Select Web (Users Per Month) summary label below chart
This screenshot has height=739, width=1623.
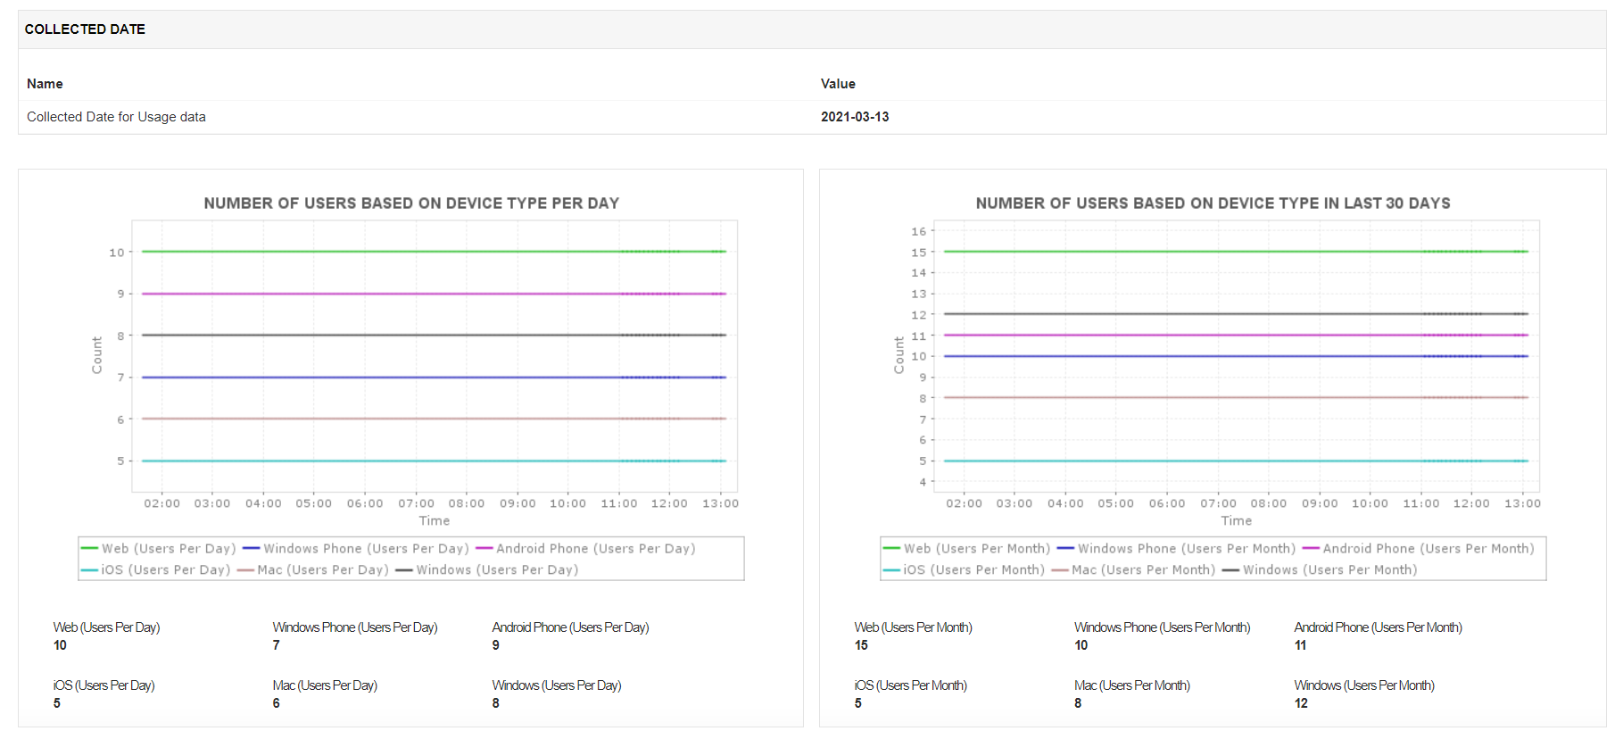[913, 627]
